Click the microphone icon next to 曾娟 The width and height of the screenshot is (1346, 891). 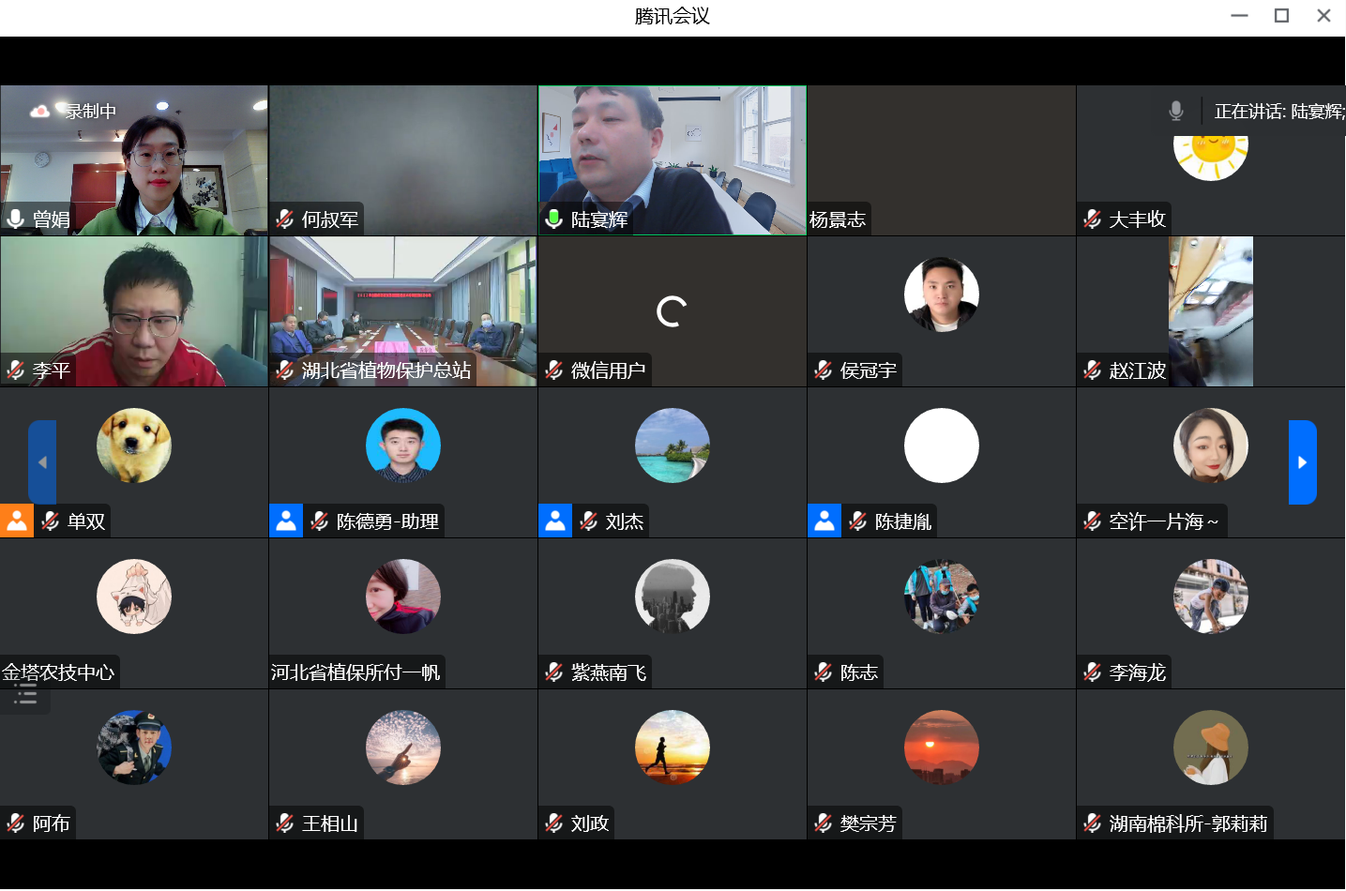16,219
